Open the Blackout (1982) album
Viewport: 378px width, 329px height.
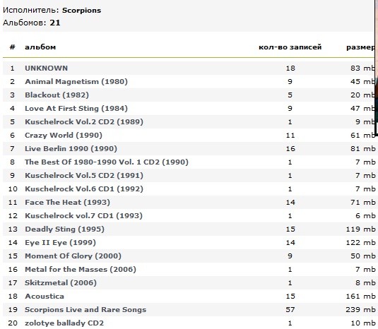(x=57, y=95)
